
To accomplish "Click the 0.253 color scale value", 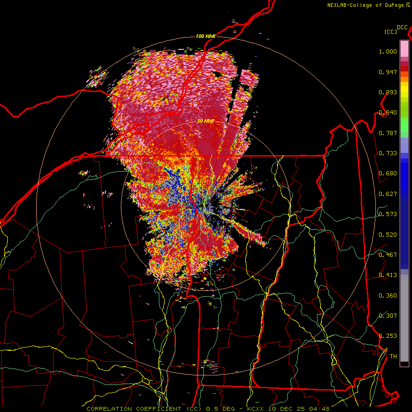I will point(388,336).
